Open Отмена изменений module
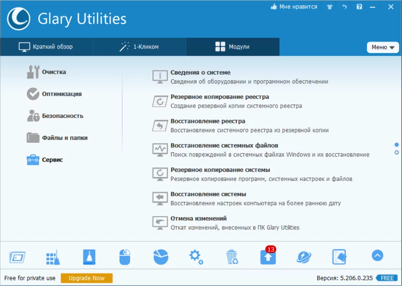The height and width of the screenshot is (286, 402). (226, 223)
